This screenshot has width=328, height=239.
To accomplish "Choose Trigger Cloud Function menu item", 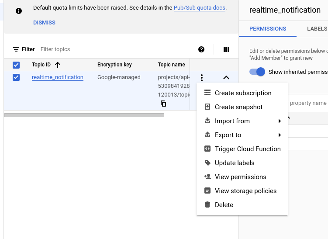I will coord(248,149).
